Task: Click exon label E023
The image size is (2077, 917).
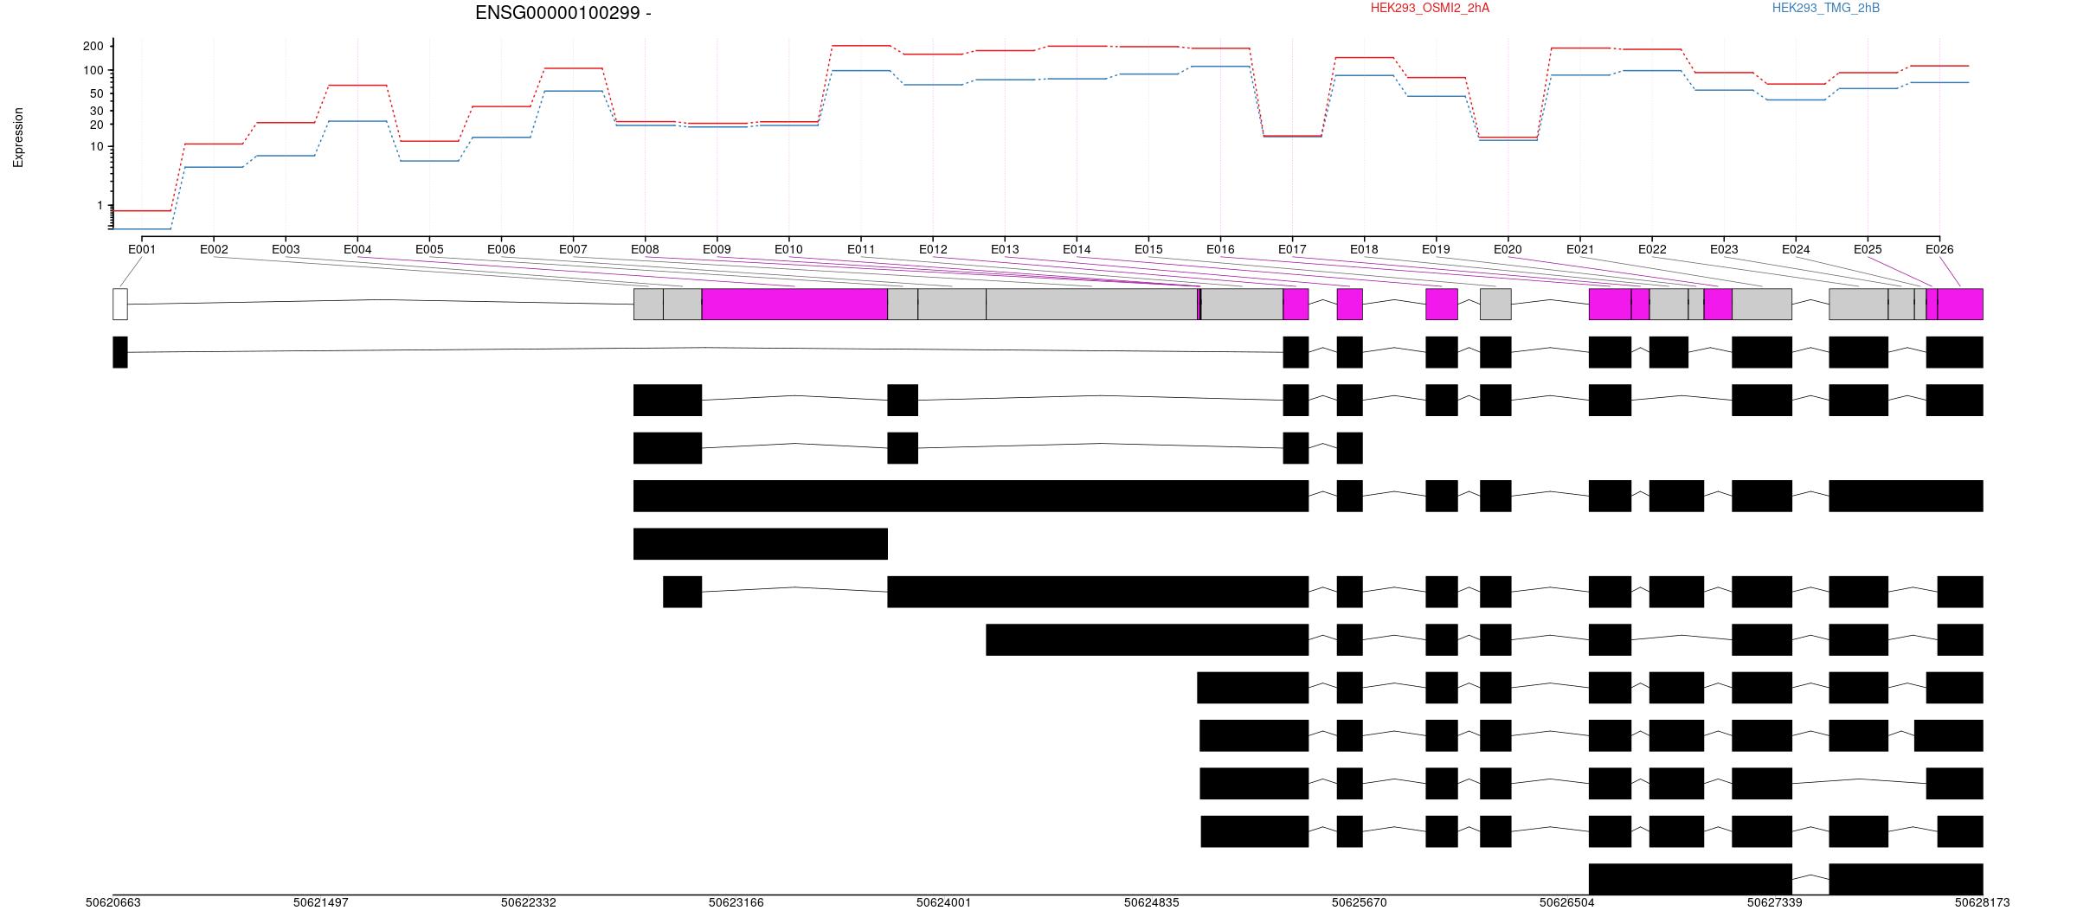Action: [x=1724, y=249]
